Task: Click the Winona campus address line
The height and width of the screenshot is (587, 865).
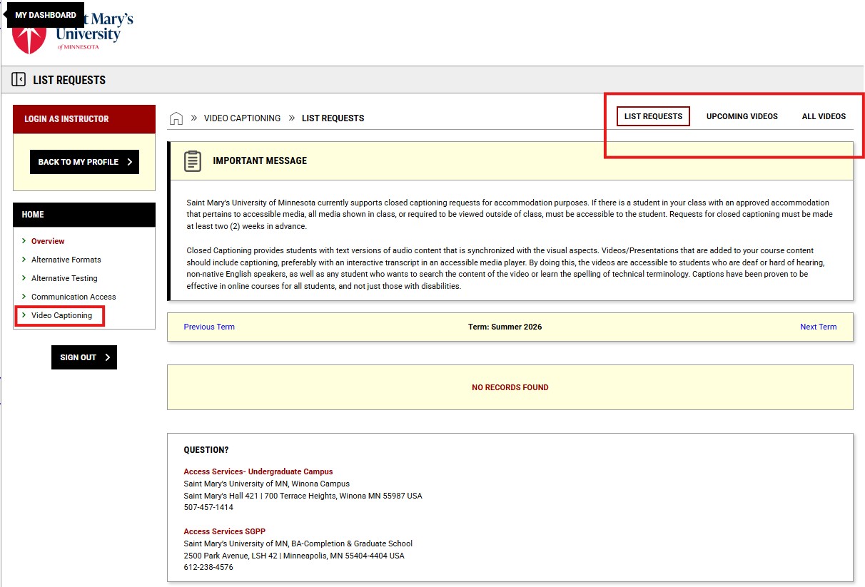Action: [303, 496]
